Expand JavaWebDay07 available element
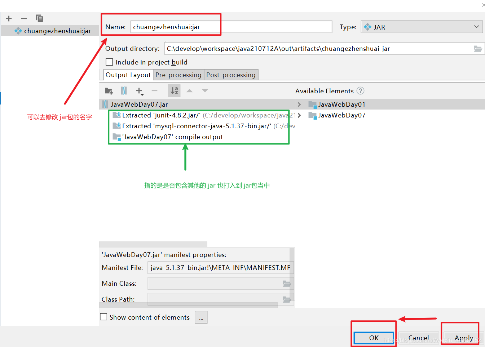The height and width of the screenshot is (347, 485). 299,115
